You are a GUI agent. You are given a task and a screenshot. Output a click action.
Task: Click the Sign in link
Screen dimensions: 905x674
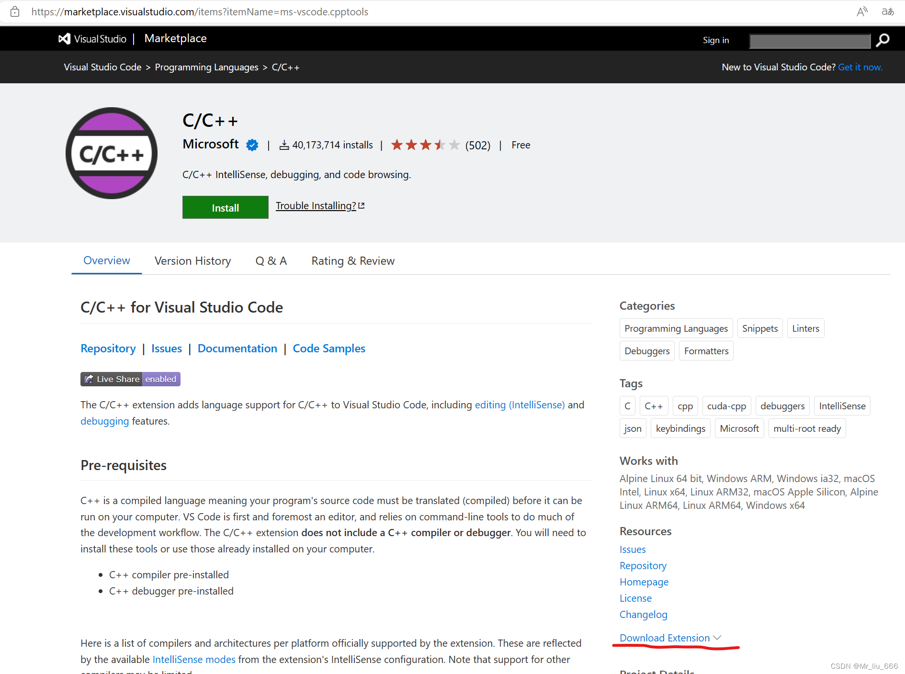(716, 40)
